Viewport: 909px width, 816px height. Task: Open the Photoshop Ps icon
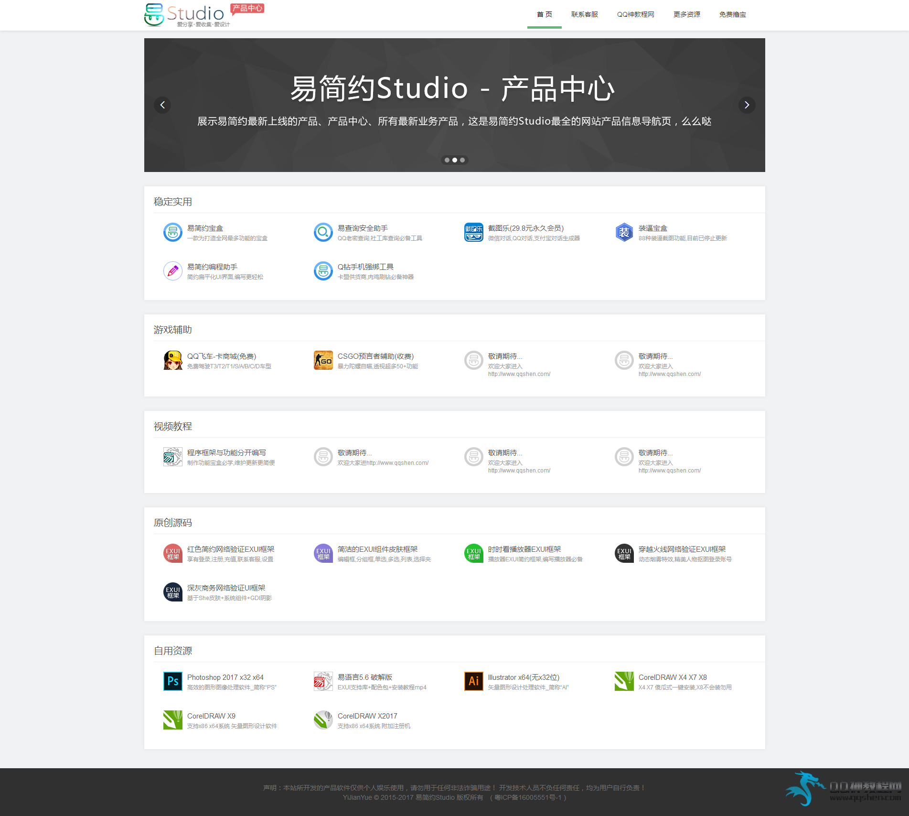[x=173, y=682]
